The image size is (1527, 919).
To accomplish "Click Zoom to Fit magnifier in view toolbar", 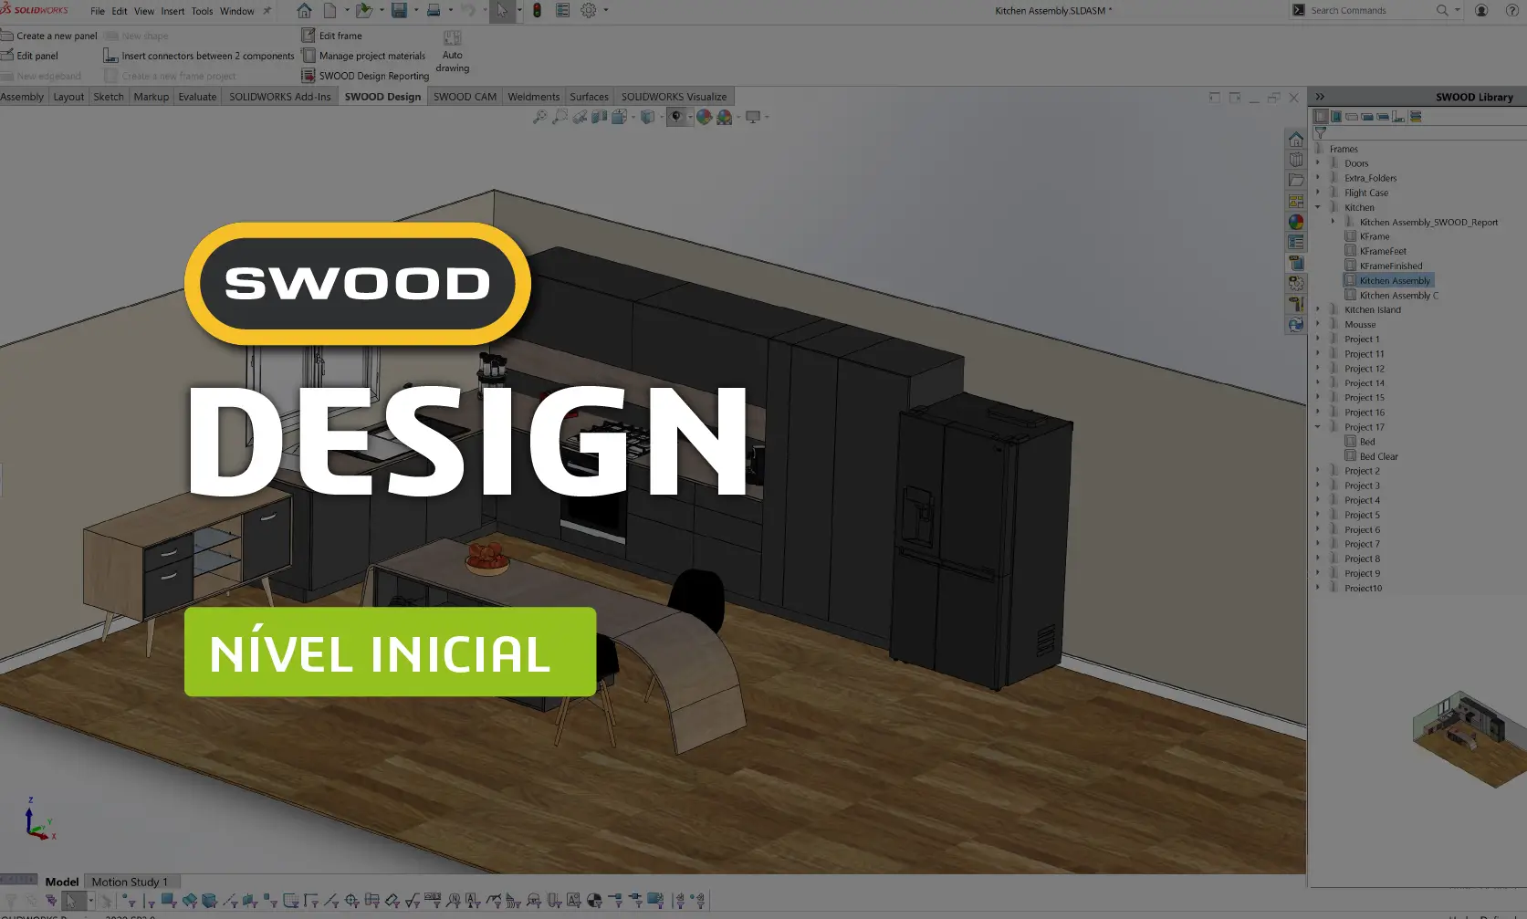I will pos(540,117).
